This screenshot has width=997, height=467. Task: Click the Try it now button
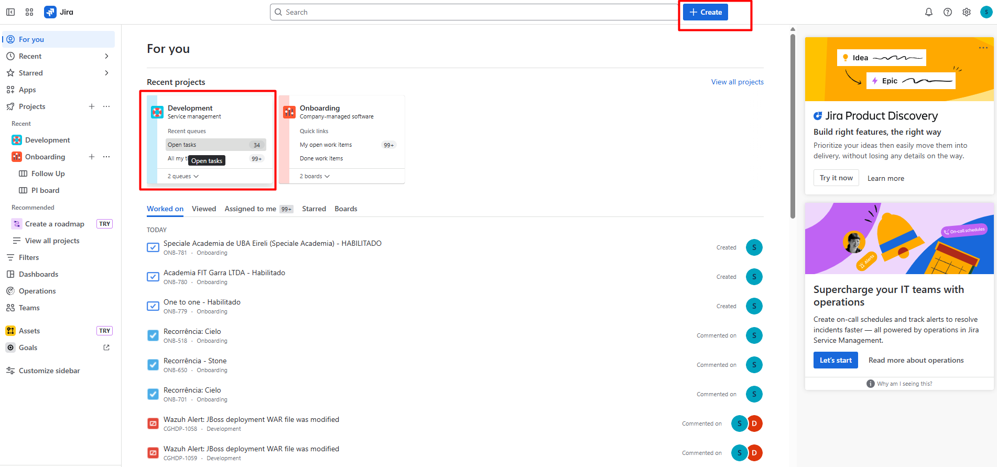tap(836, 178)
